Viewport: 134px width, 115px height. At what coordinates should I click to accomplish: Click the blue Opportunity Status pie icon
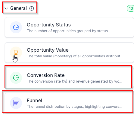click(16, 27)
